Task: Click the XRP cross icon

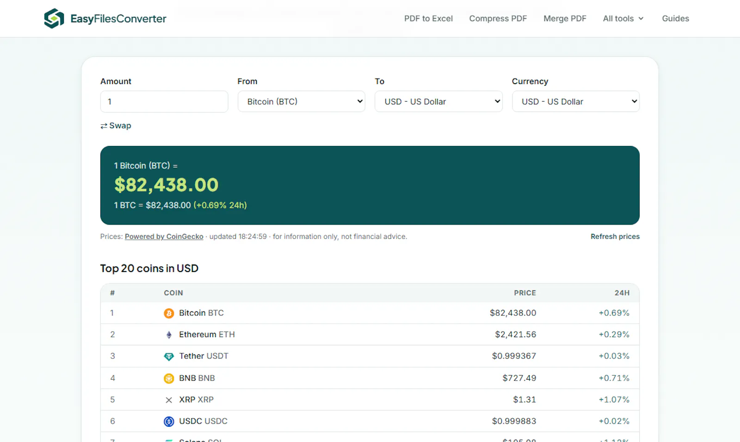Action: [x=169, y=400]
